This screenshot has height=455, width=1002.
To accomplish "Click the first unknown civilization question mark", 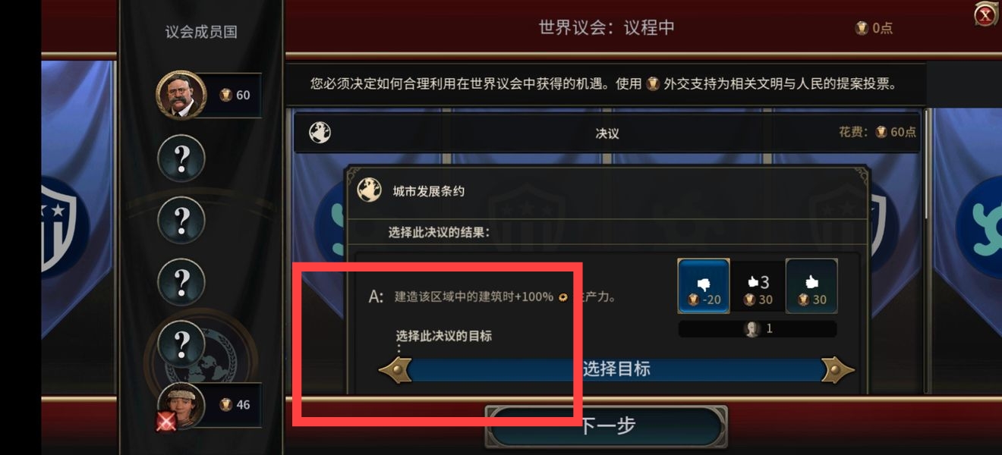I will click(x=181, y=159).
